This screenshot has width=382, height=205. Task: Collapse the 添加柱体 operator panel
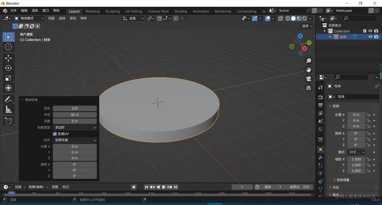[x=22, y=100]
